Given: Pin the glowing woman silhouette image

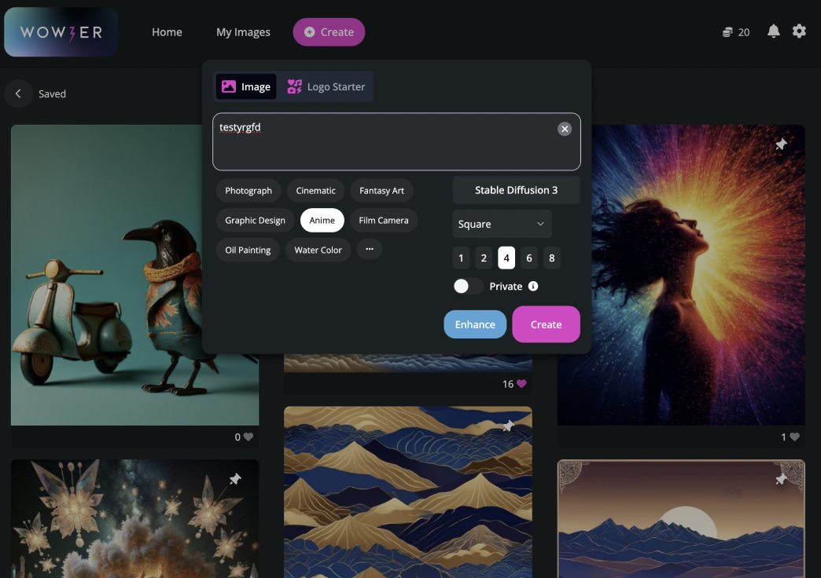Looking at the screenshot, I should [x=781, y=144].
